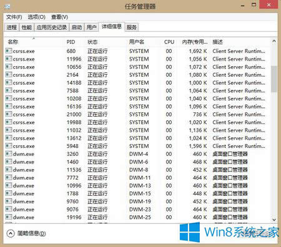Click the icon of csrss.exe PID 10656

point(9,67)
